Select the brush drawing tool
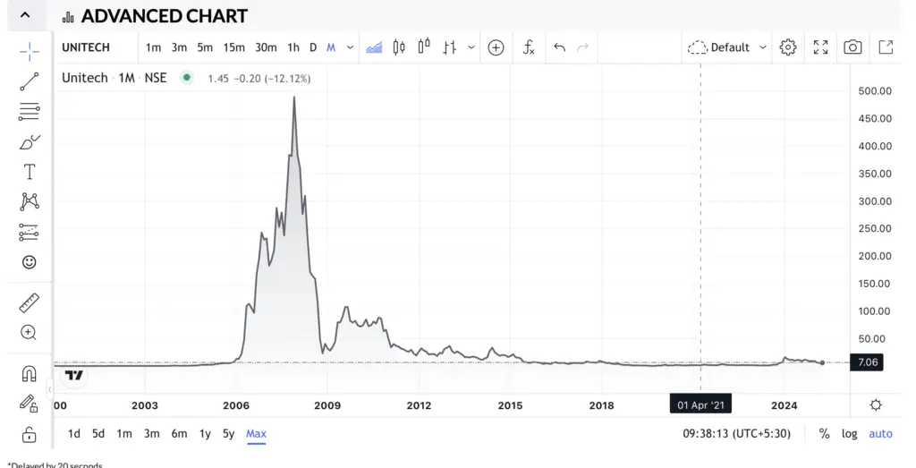 tap(29, 142)
